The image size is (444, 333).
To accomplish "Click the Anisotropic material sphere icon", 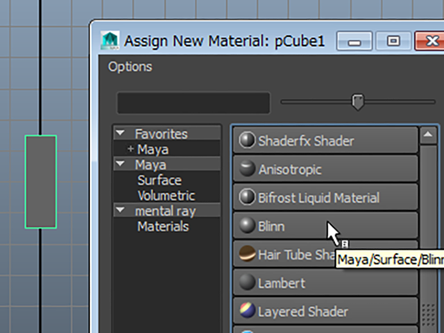I will (x=247, y=169).
